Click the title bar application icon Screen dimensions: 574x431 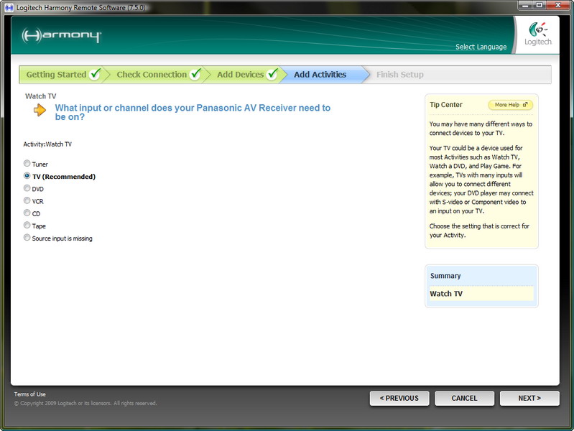point(9,6)
